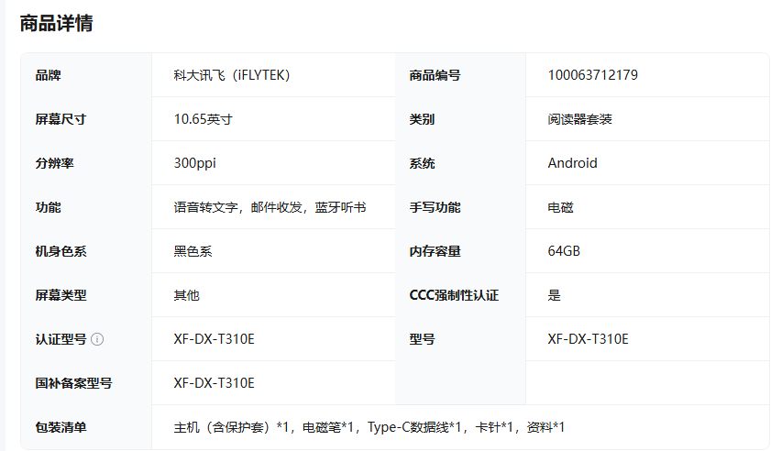
Task: Select the 300ppi value
Action: point(194,163)
